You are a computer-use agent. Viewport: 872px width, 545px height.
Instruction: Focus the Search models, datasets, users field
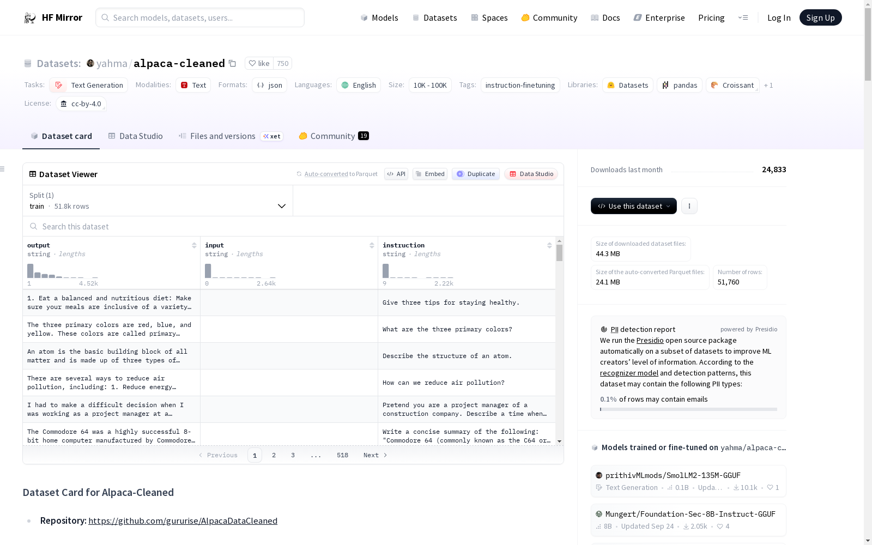coord(200,17)
